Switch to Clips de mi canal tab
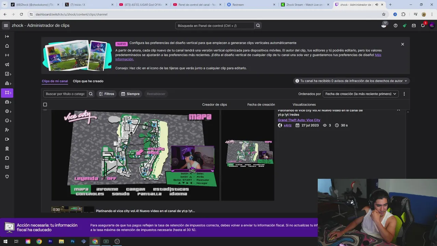This screenshot has height=246, width=437. tap(55, 81)
